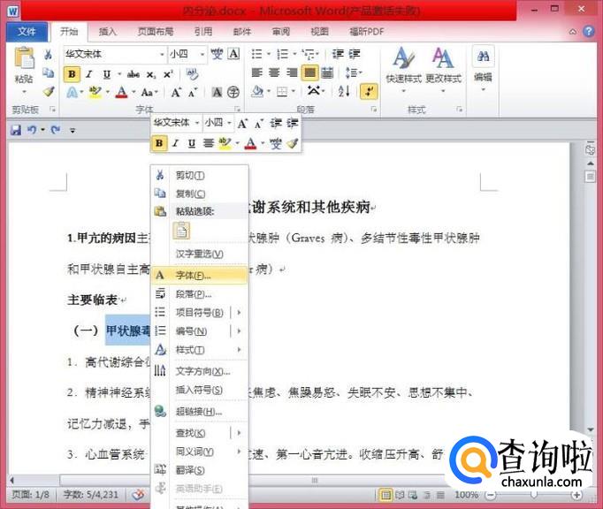Apply superscript formatting
Screen dimensions: 603x509
[168, 74]
